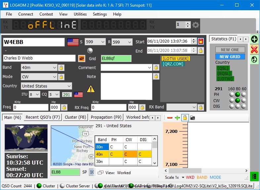
Task: Click the [LOTW USER] label
Action: [175, 58]
